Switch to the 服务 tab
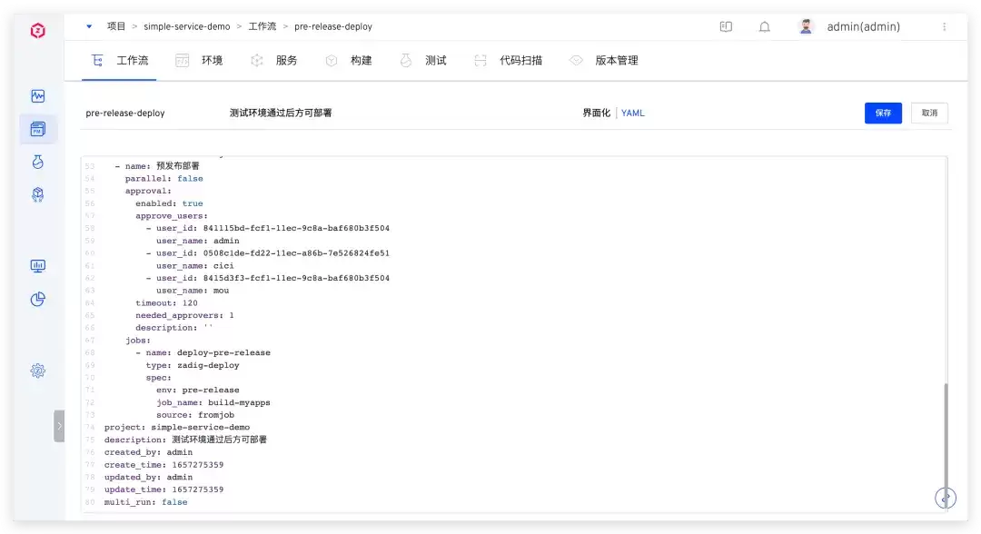Screen dimensions: 981x534 (x=273, y=61)
